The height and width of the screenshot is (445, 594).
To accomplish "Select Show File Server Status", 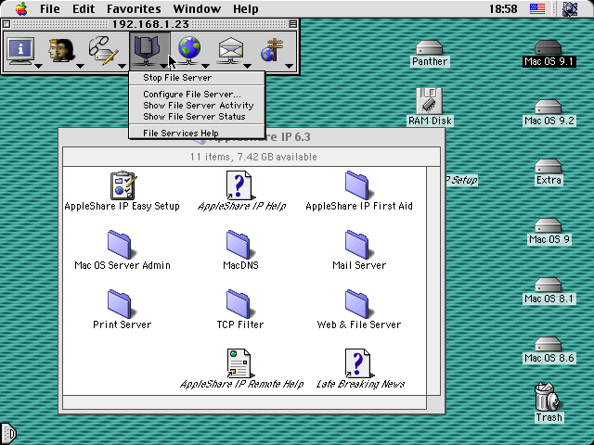I will pyautogui.click(x=197, y=117).
